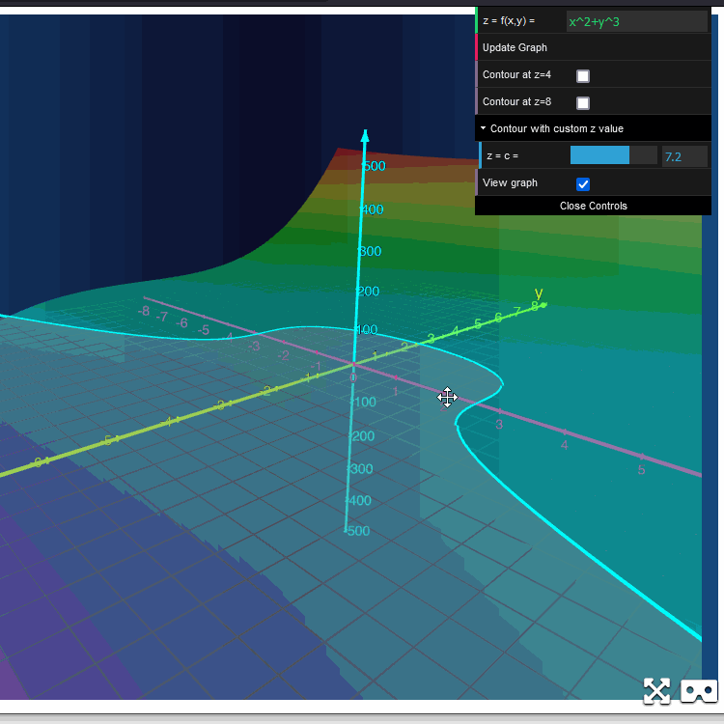Enable the Contour at z=4 checkbox
The image size is (724, 724).
pos(583,75)
